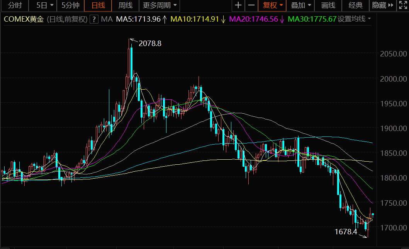The width and height of the screenshot is (409, 249).
Task: Open the 叠加 overlay dropdown
Action: (x=301, y=5)
